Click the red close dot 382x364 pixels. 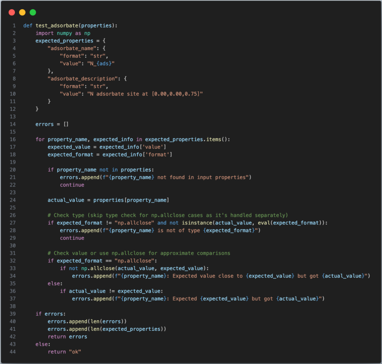point(12,13)
